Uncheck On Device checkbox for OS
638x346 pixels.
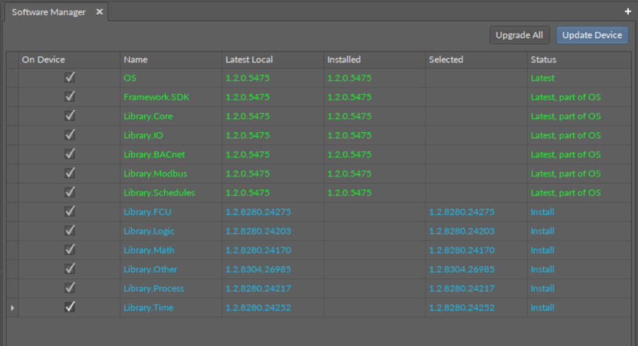70,78
